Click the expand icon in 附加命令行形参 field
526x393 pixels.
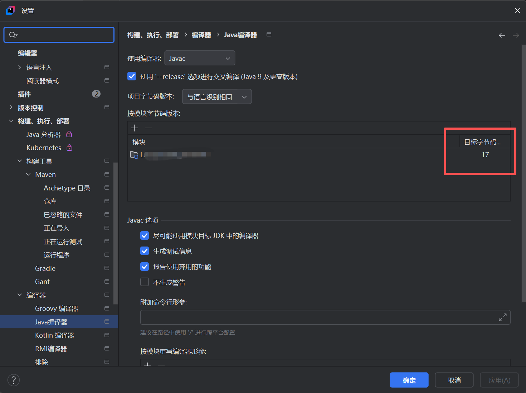(503, 317)
